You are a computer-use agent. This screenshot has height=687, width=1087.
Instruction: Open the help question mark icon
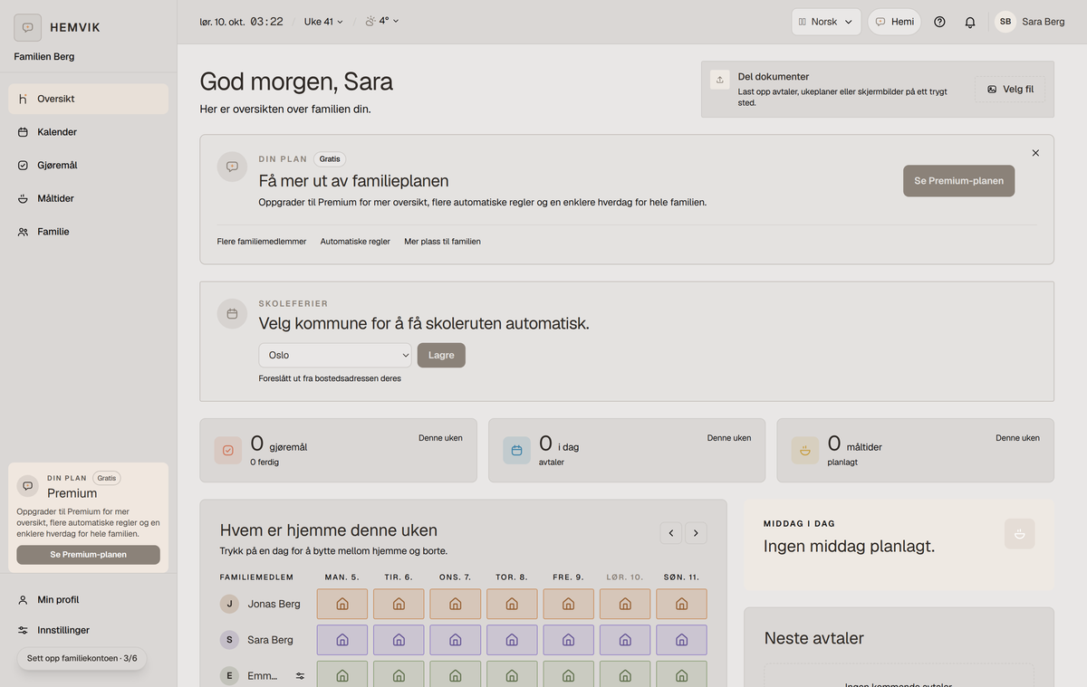point(939,22)
